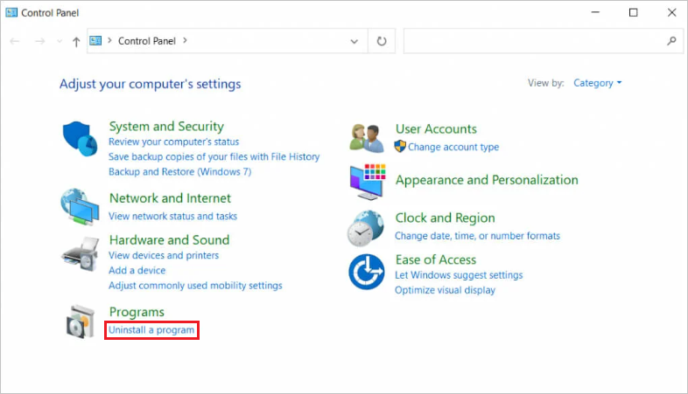The height and width of the screenshot is (394, 688).
Task: Click Change account type link
Action: pos(453,147)
